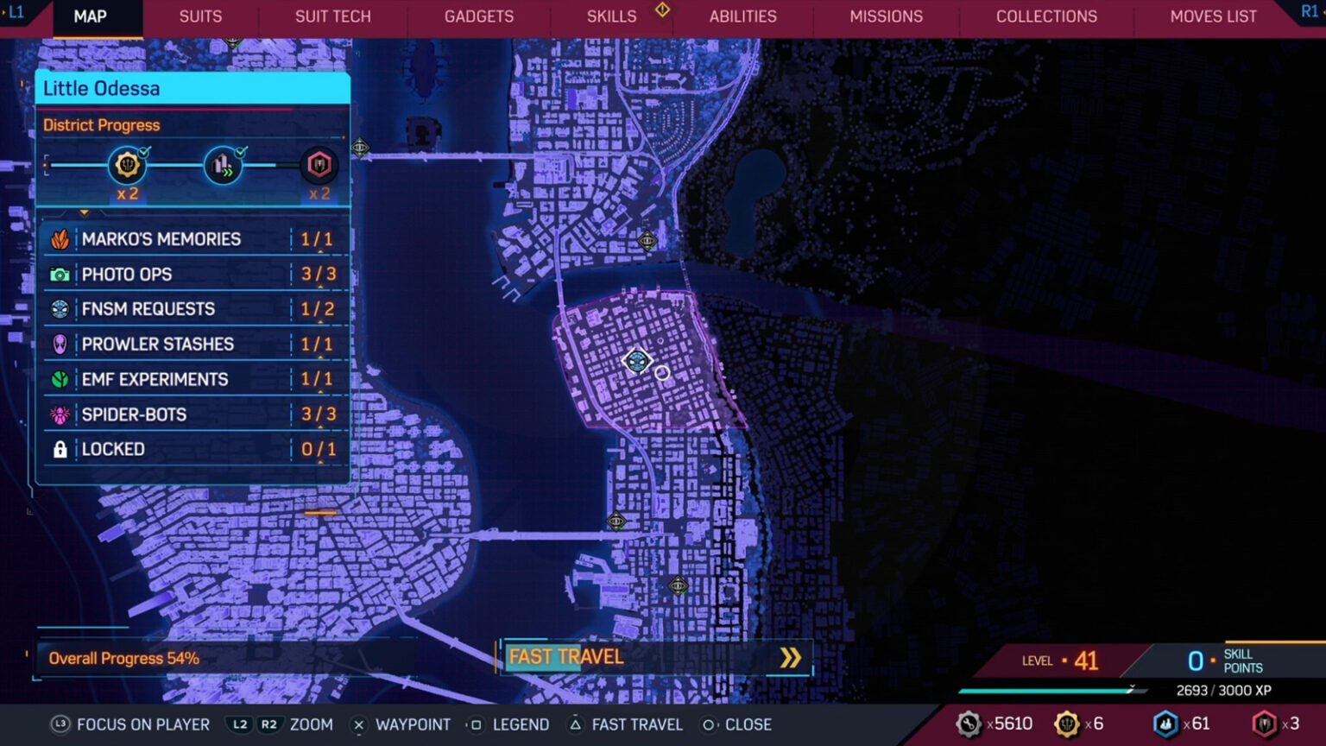Go to the MOVES LIST tab

tap(1213, 16)
